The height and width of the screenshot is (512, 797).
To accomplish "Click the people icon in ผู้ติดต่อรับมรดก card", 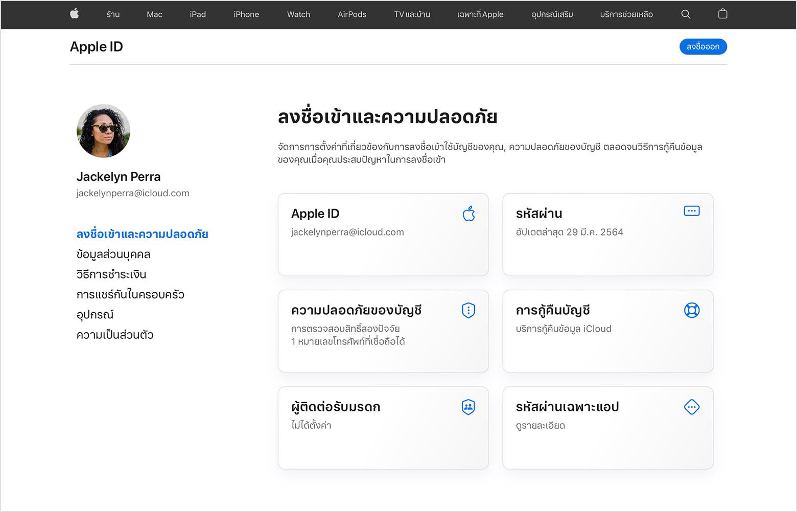I will click(468, 407).
